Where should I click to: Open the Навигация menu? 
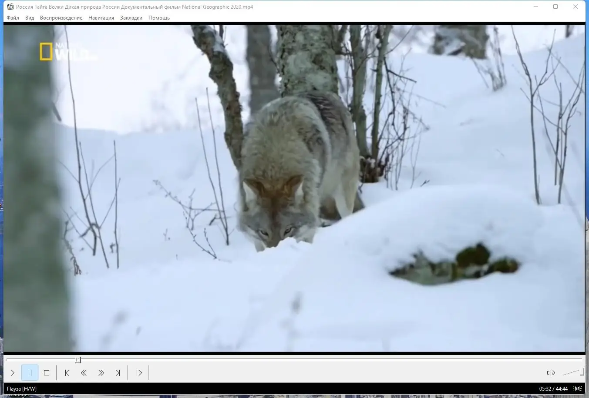[101, 18]
